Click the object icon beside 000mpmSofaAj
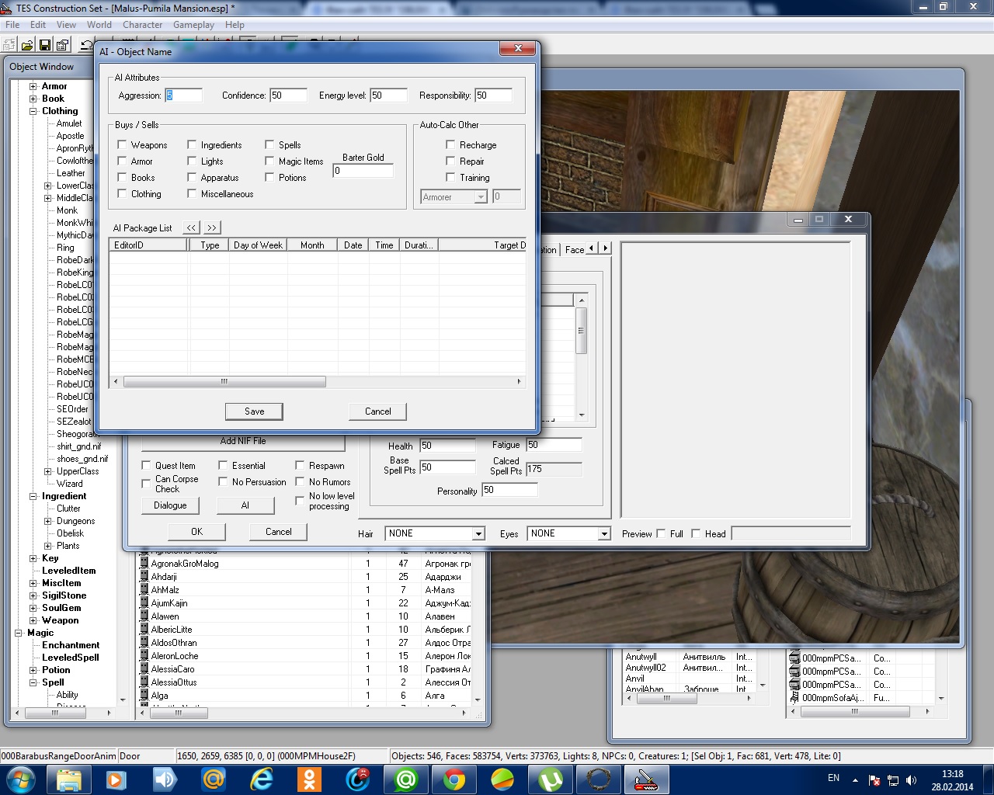The width and height of the screenshot is (994, 795). point(794,698)
